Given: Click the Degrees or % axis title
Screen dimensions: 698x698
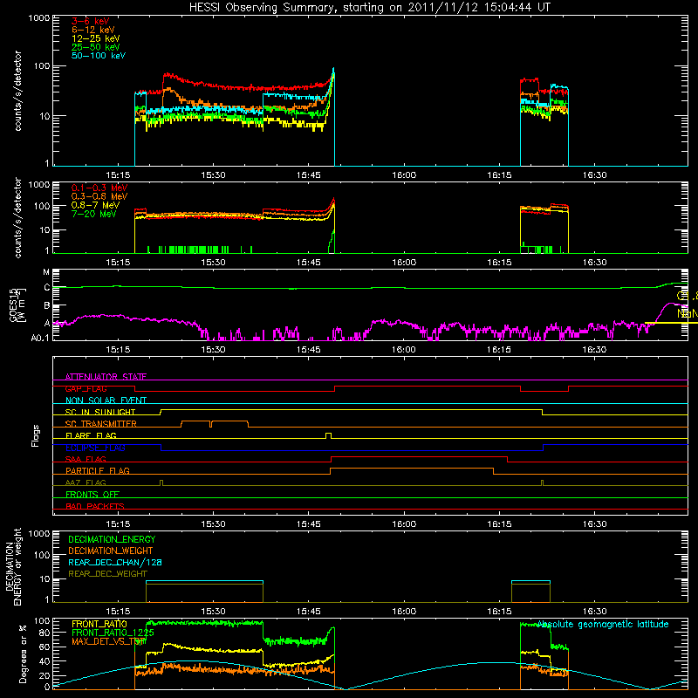Looking at the screenshot, I should [23, 654].
